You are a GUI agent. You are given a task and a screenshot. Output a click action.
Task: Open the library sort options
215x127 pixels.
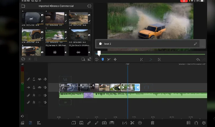89,59
